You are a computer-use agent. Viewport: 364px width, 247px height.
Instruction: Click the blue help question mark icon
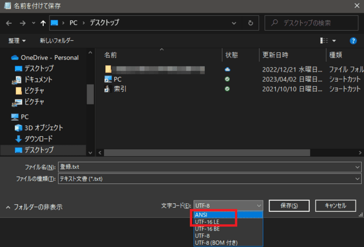click(x=353, y=41)
